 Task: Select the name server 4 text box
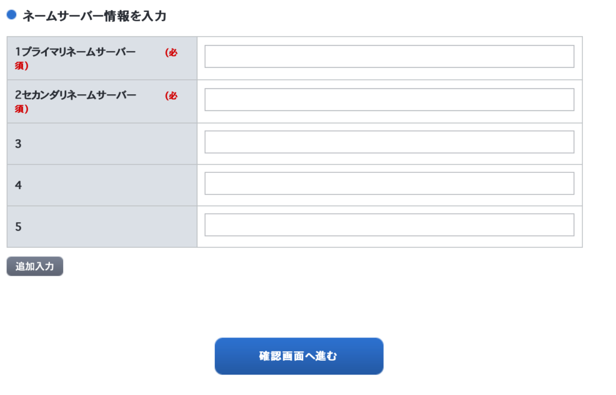point(389,184)
